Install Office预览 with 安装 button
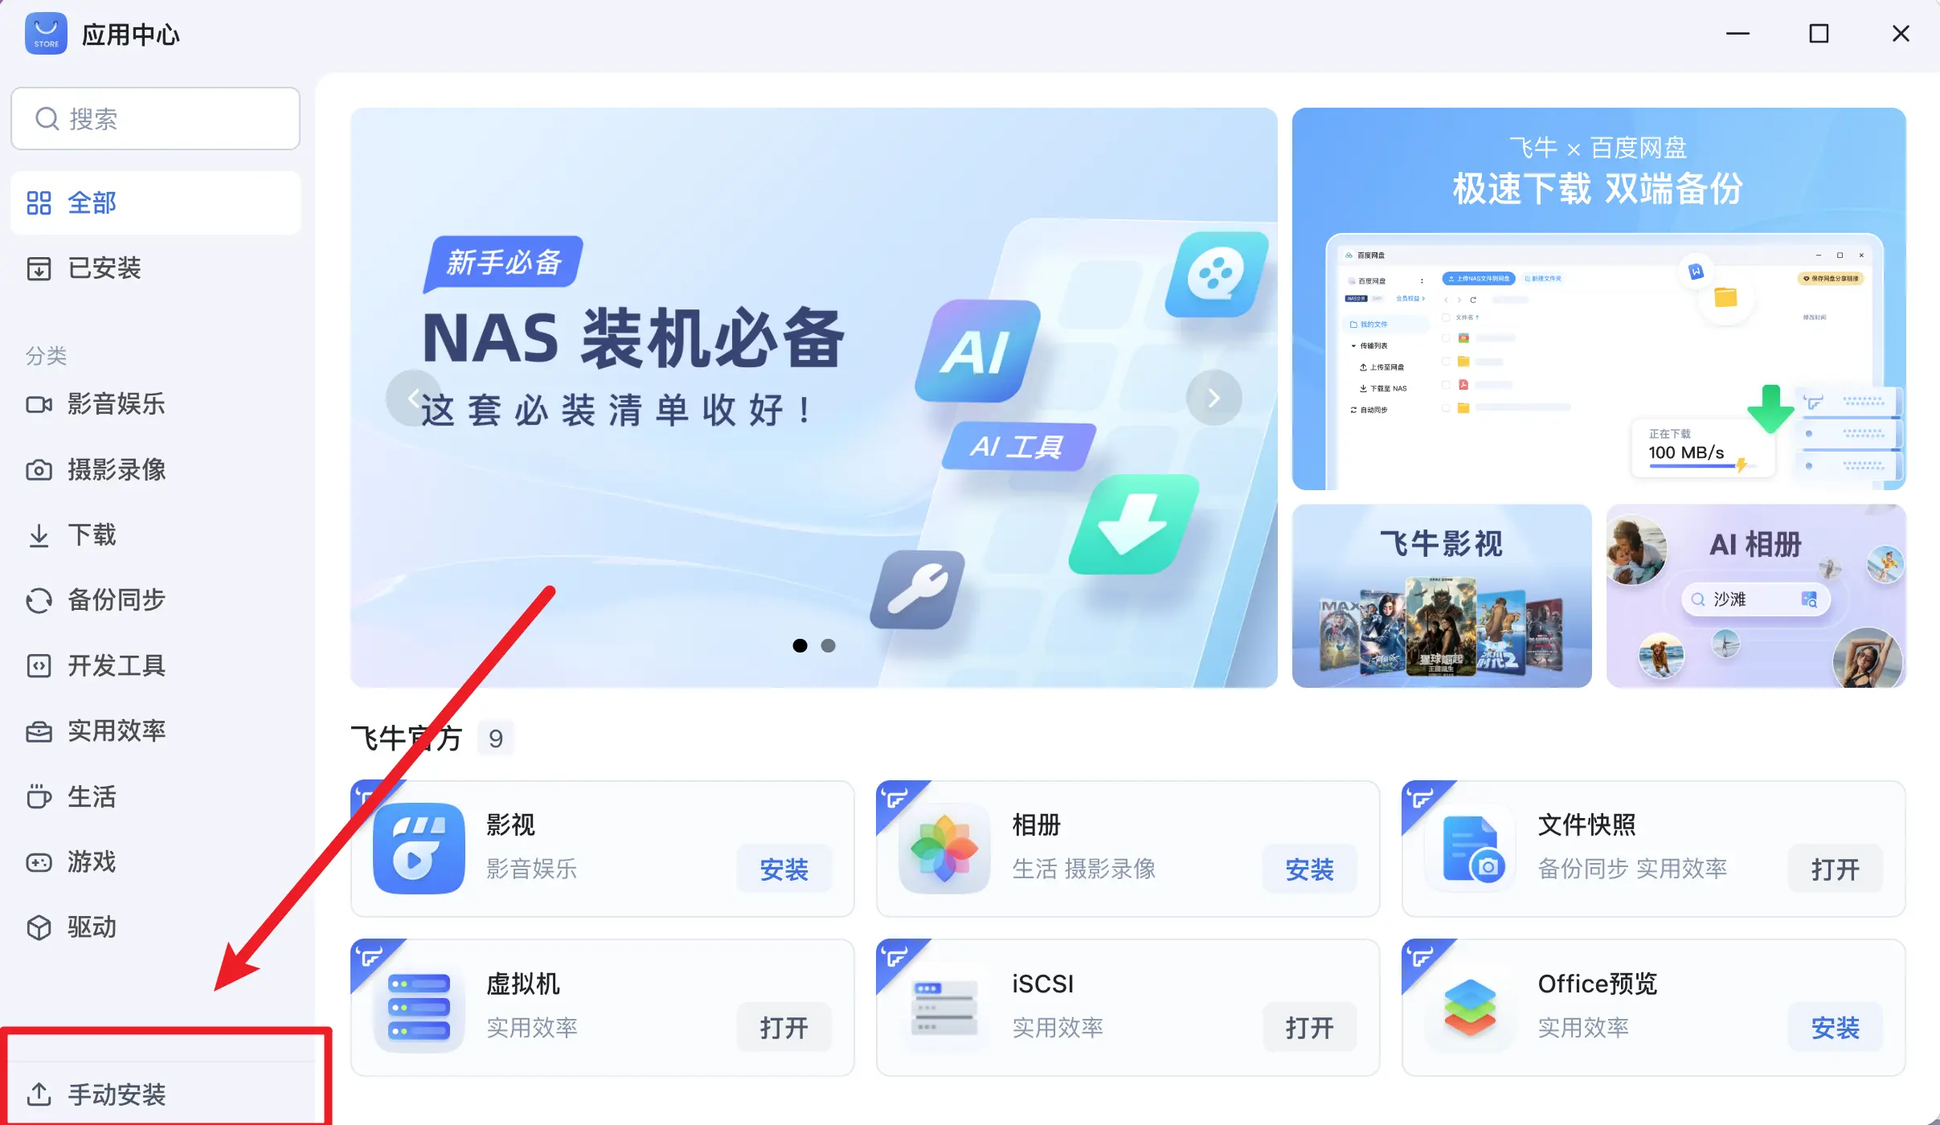The image size is (1940, 1125). 1835,1027
